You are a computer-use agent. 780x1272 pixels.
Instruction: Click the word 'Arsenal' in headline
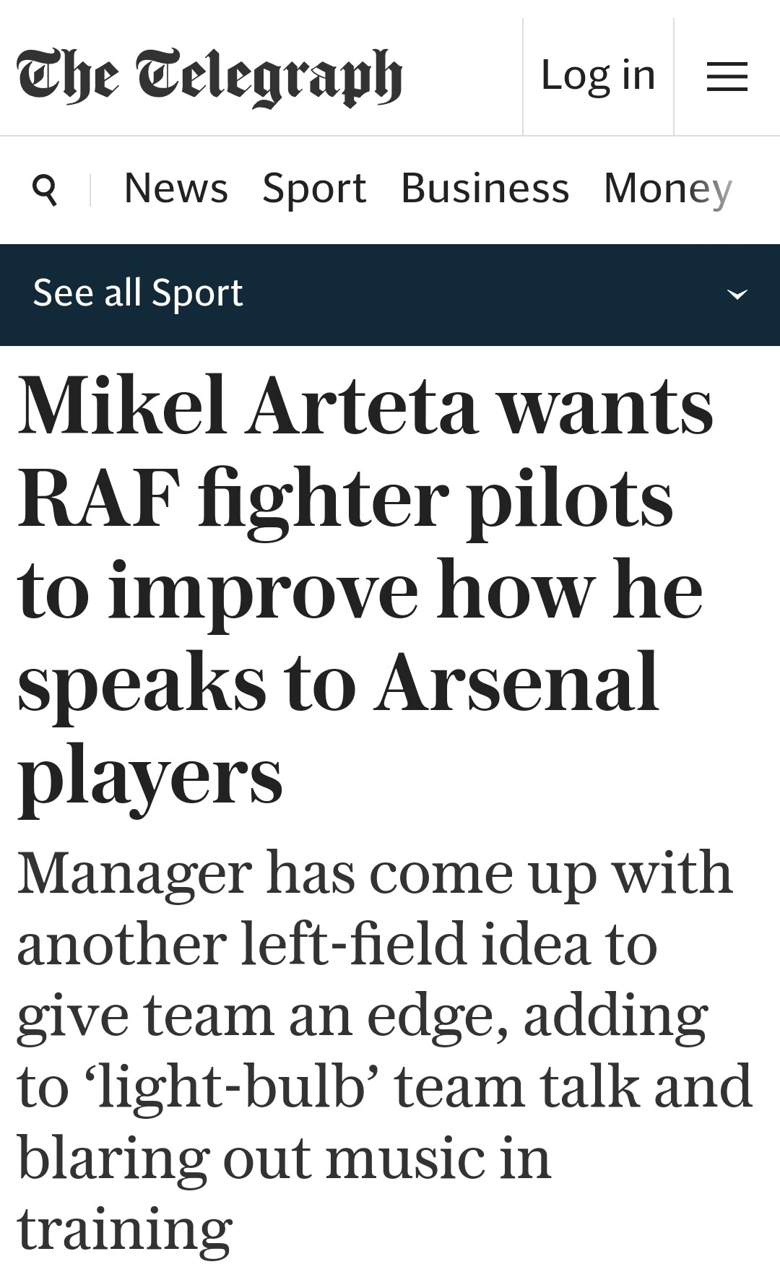pyautogui.click(x=518, y=682)
